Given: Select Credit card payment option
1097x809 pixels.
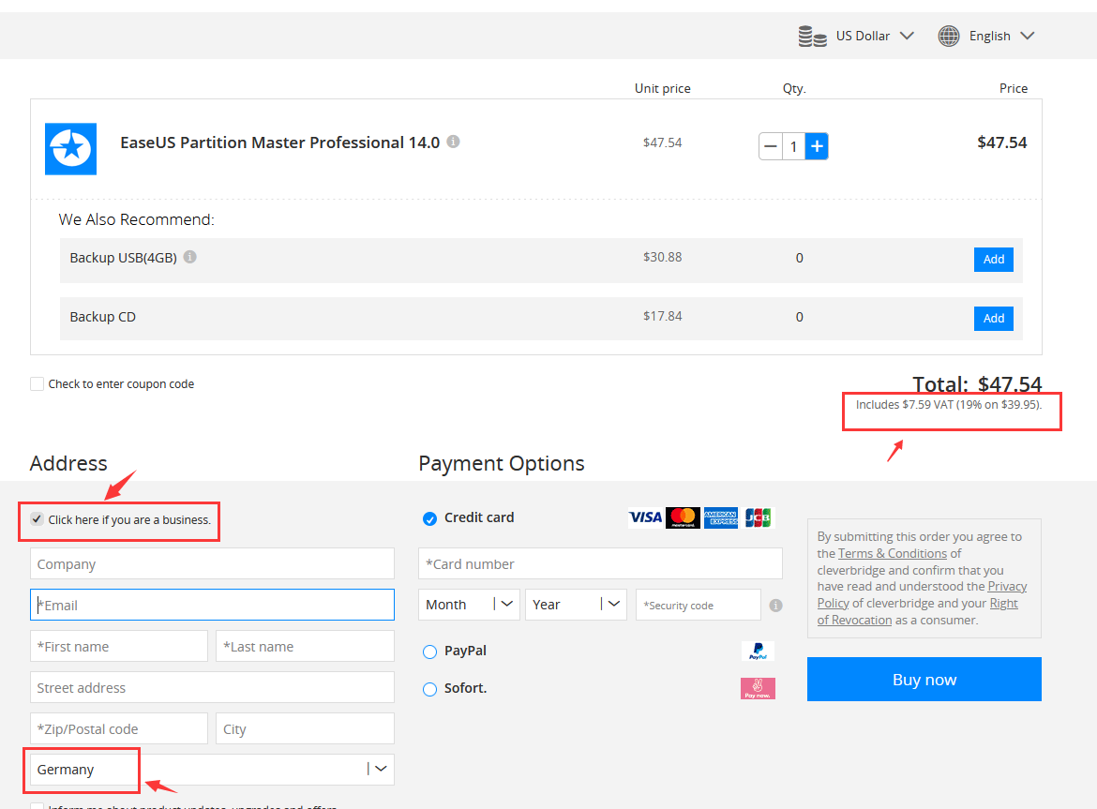Looking at the screenshot, I should tap(429, 518).
